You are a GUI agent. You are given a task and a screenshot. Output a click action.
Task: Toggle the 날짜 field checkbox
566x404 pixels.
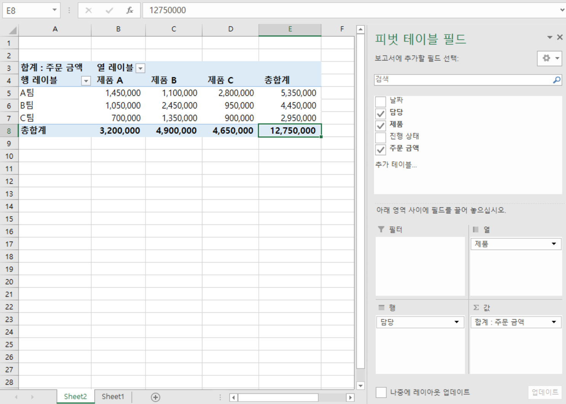(380, 102)
